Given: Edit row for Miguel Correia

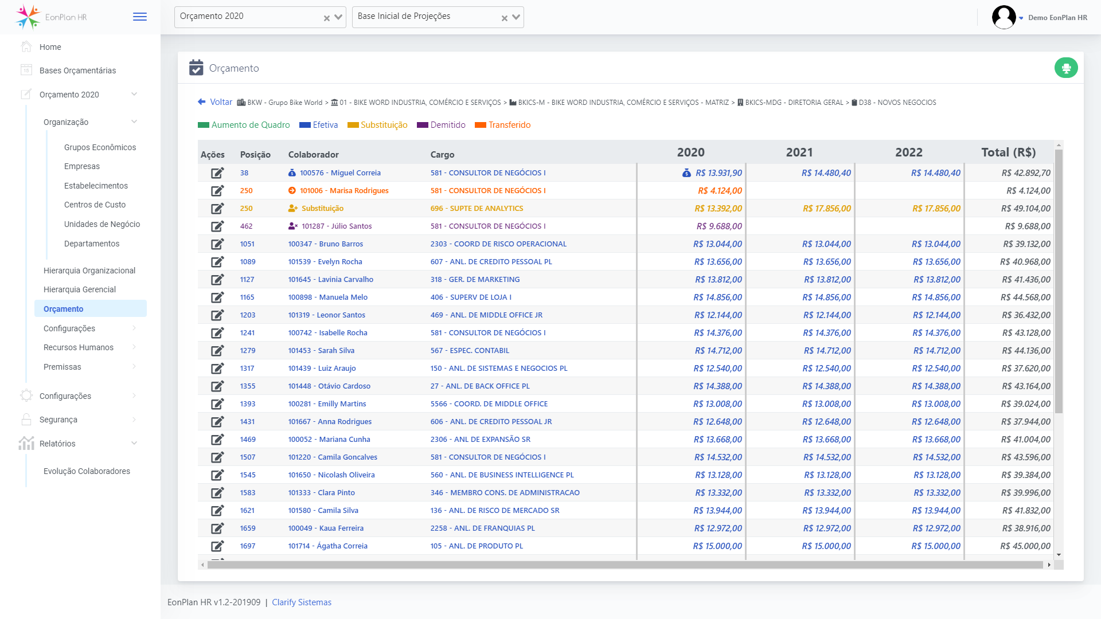Looking at the screenshot, I should (217, 173).
